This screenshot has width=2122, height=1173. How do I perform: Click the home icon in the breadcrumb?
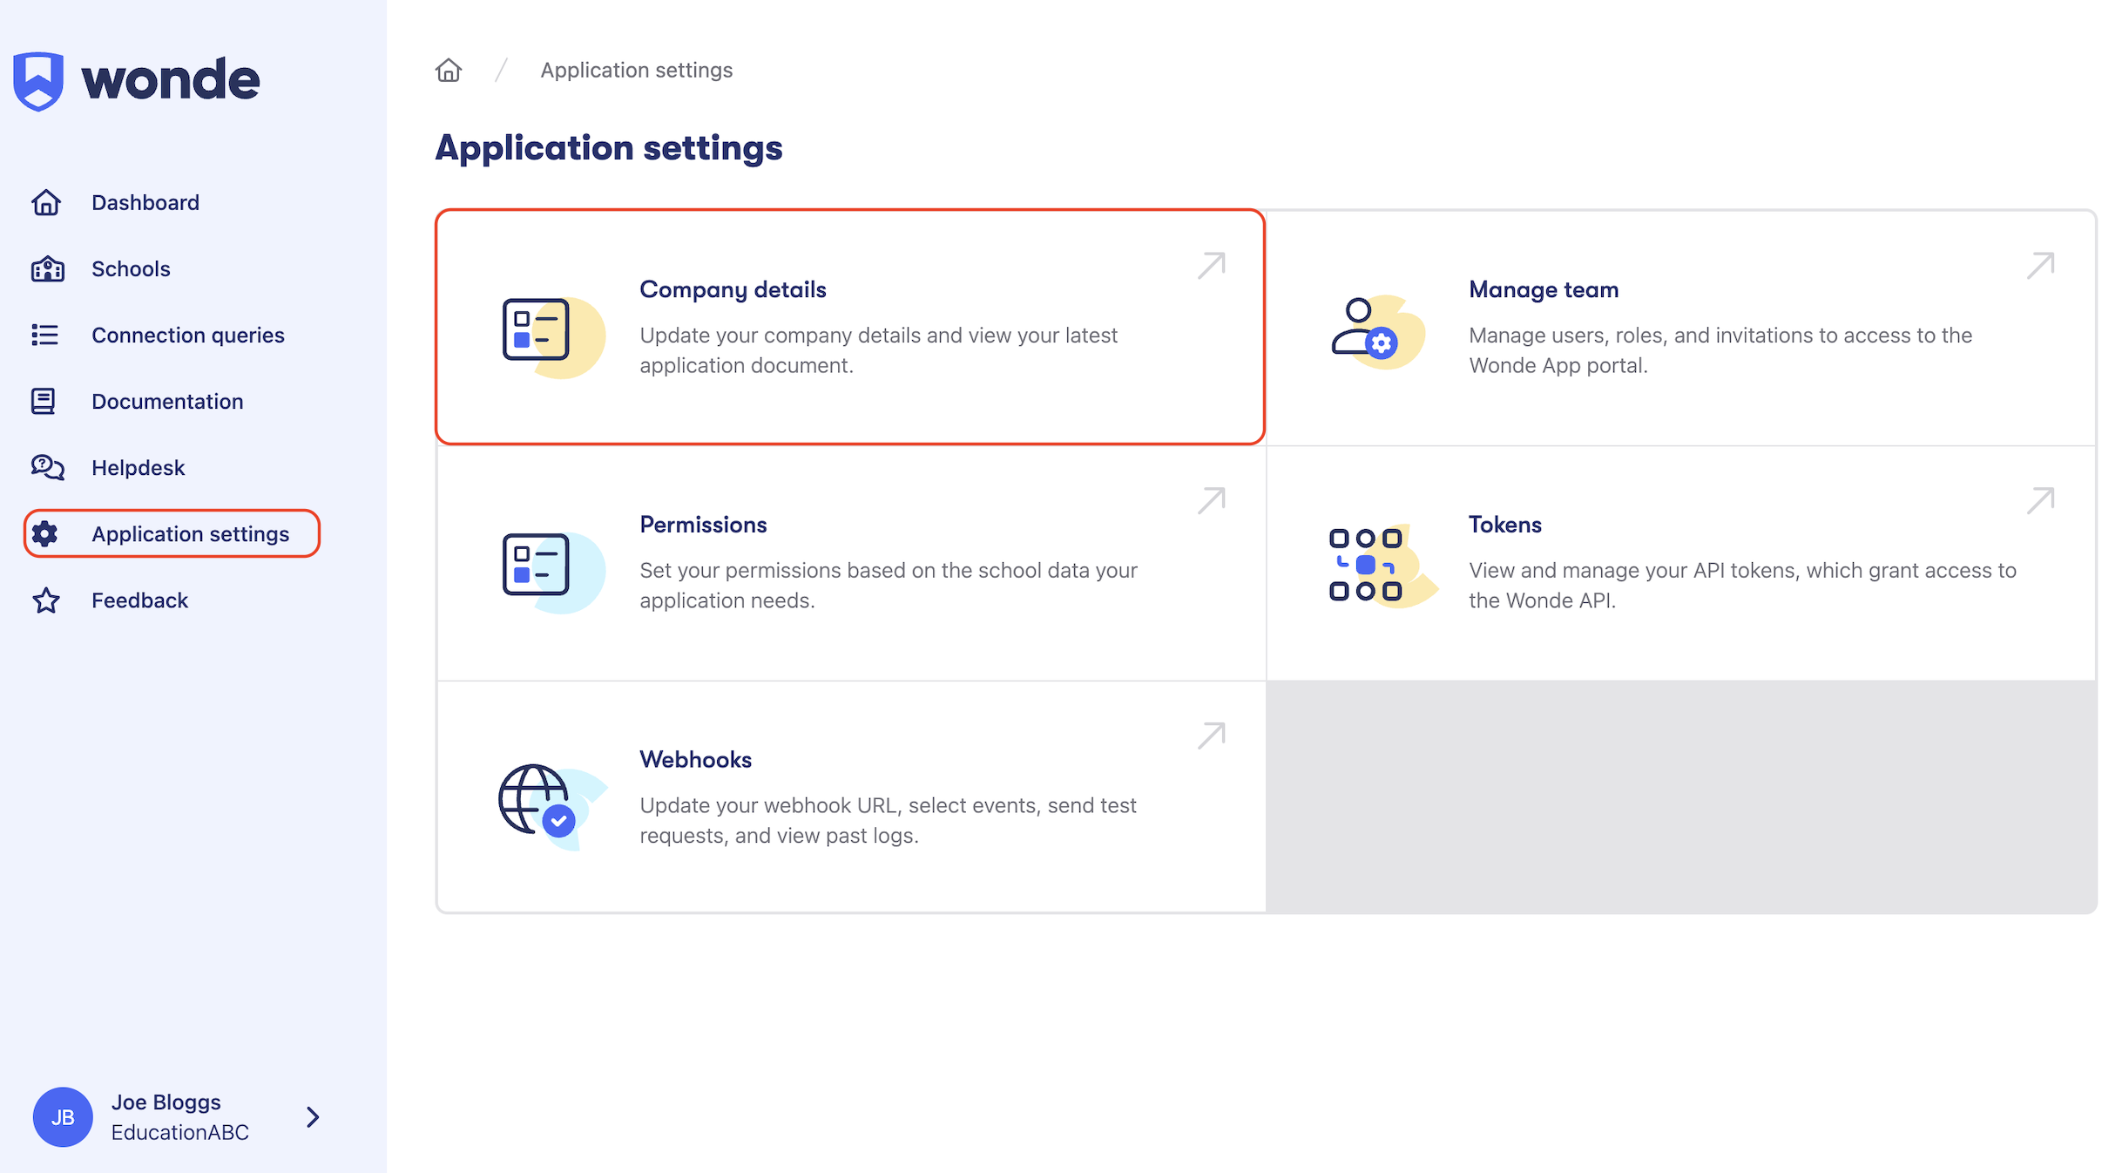click(449, 70)
